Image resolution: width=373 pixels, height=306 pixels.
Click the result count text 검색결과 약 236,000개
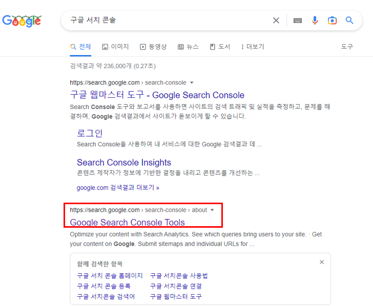[x=113, y=66]
